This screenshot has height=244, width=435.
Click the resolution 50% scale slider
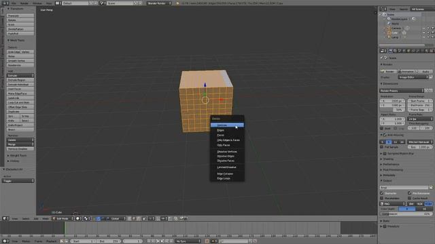(393, 110)
